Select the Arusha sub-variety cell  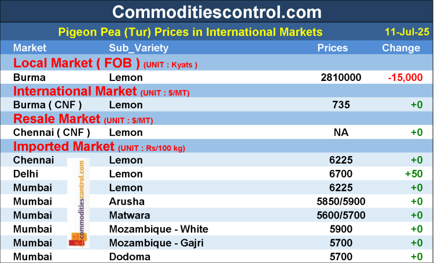coord(127,201)
